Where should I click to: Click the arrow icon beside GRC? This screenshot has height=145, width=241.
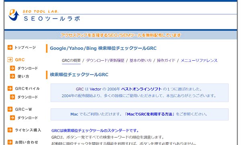pyautogui.click(x=10, y=60)
